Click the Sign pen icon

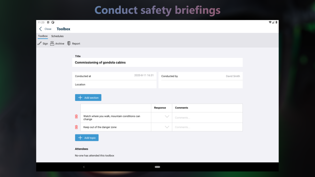(x=39, y=43)
